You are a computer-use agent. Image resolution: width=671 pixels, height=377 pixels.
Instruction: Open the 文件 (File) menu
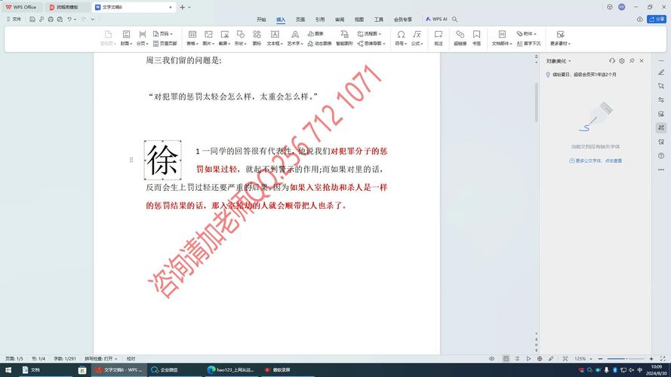[14, 20]
